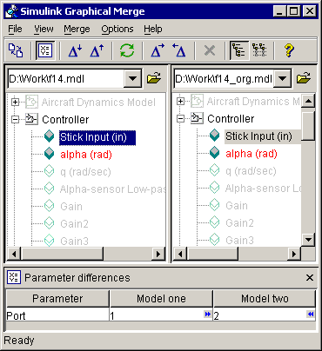This screenshot has width=322, height=351.
Task: Click the green refresh arrows icon
Action: [x=127, y=50]
